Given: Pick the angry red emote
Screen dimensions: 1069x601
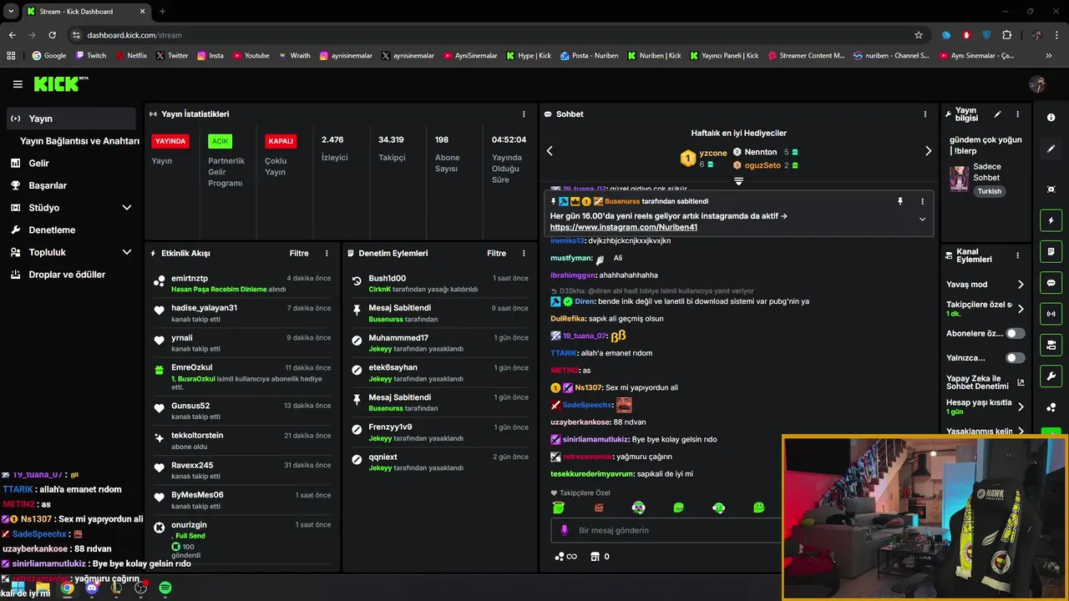Looking at the screenshot, I should tap(599, 508).
